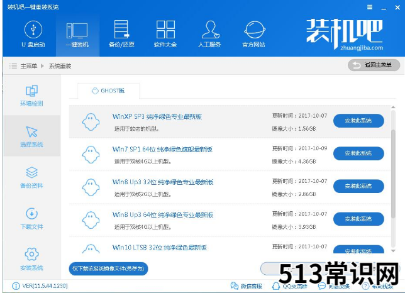Screen dimensions: 405x293
Task: Open Win8 Up3 32位 纯净绿色专业最新版 title
Action: [x=163, y=182]
